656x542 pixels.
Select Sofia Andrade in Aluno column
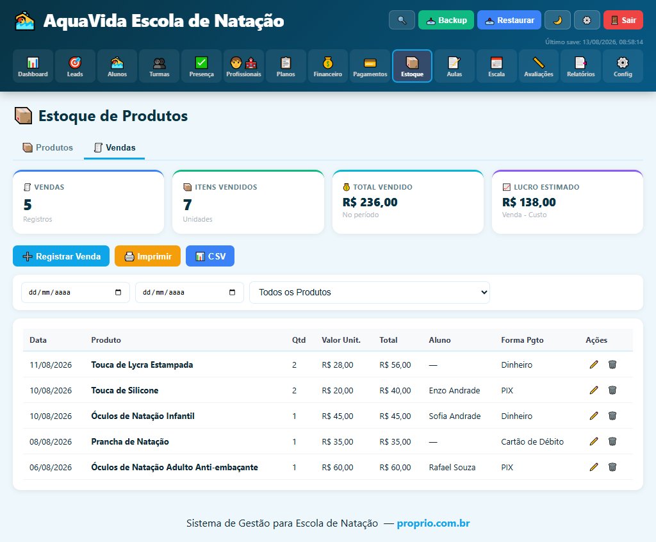(x=455, y=416)
